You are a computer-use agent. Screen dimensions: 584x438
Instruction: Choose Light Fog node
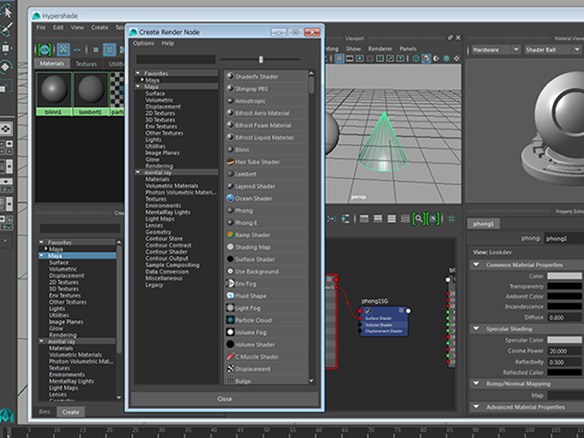pyautogui.click(x=266, y=308)
